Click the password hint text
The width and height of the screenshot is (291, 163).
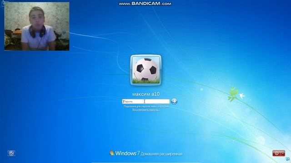point(146,107)
